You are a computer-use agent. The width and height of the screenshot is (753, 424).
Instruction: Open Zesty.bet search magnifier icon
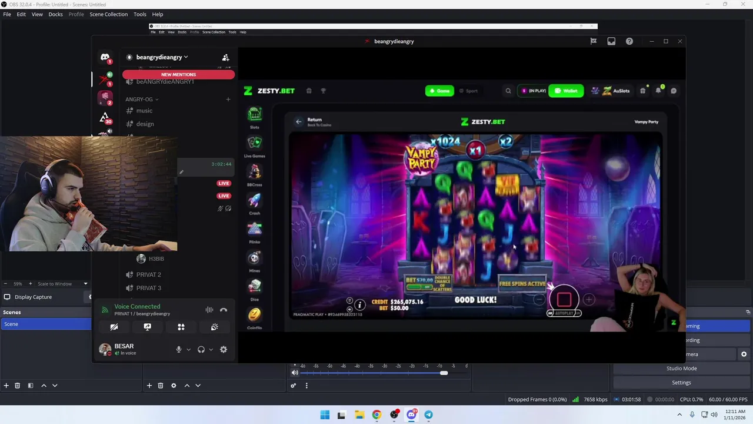click(x=508, y=91)
